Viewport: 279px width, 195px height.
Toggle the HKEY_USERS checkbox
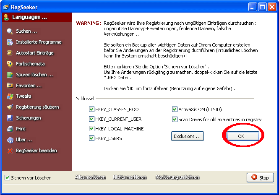click(x=91, y=138)
